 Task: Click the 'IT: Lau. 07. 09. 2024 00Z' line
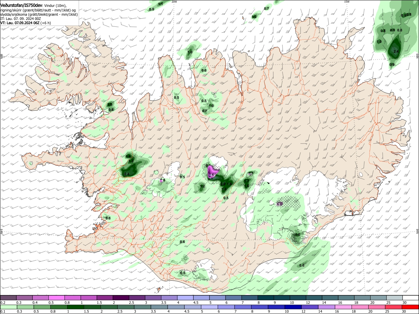coord(21,19)
